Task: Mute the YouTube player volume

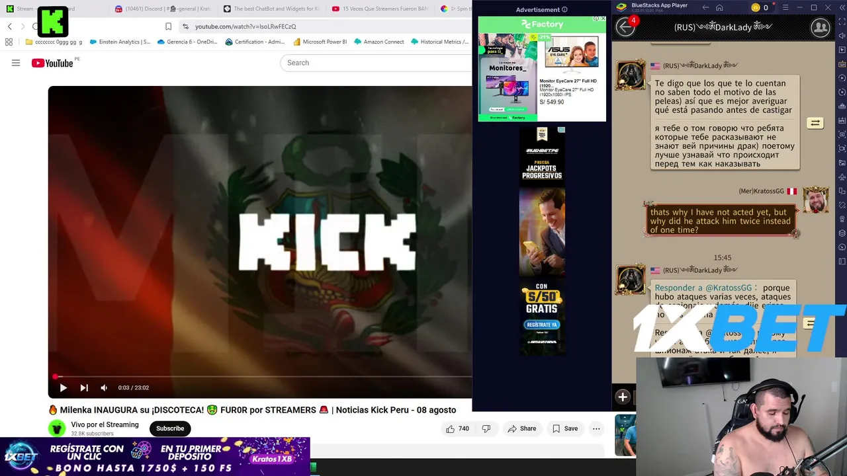Action: (104, 388)
